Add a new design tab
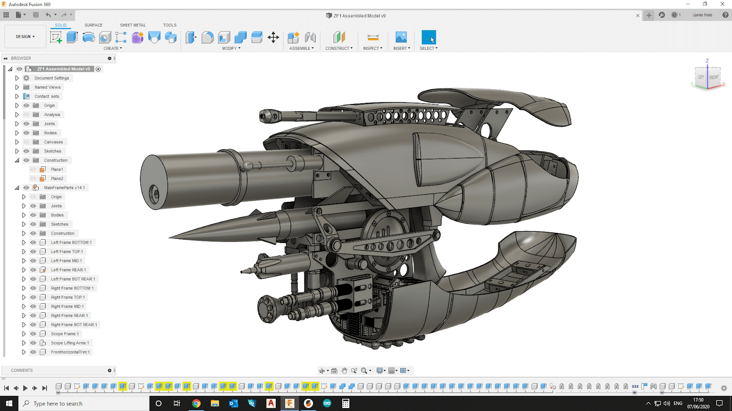Screen dimensions: 732x411 649,15
